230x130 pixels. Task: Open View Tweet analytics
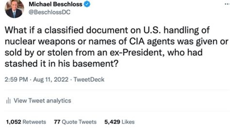pyautogui.click(x=42, y=100)
